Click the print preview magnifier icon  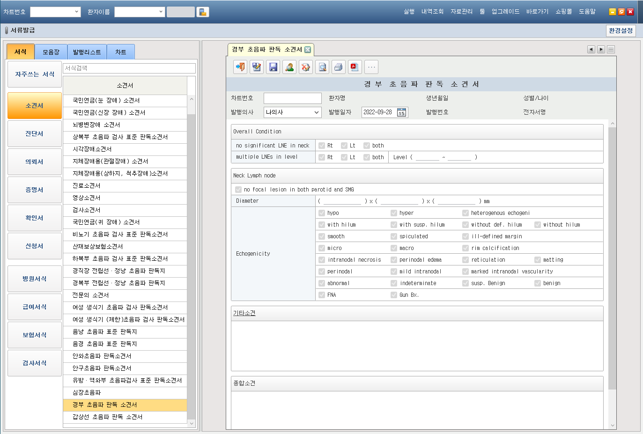(x=322, y=67)
